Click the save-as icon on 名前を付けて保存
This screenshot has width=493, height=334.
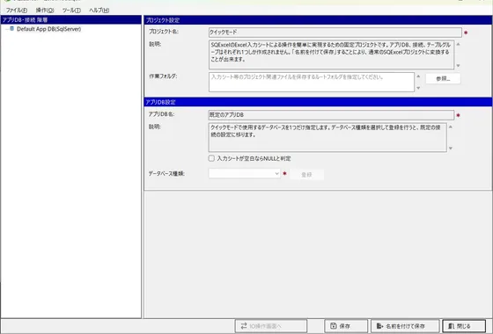pos(379,326)
